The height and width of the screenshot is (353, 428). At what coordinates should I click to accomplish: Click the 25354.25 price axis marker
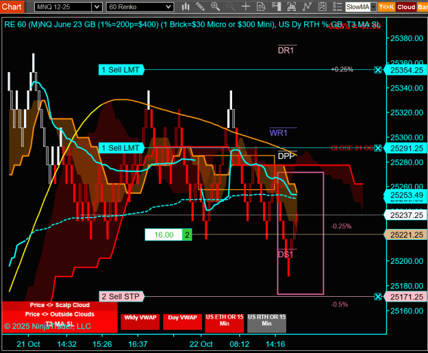pyautogui.click(x=406, y=70)
